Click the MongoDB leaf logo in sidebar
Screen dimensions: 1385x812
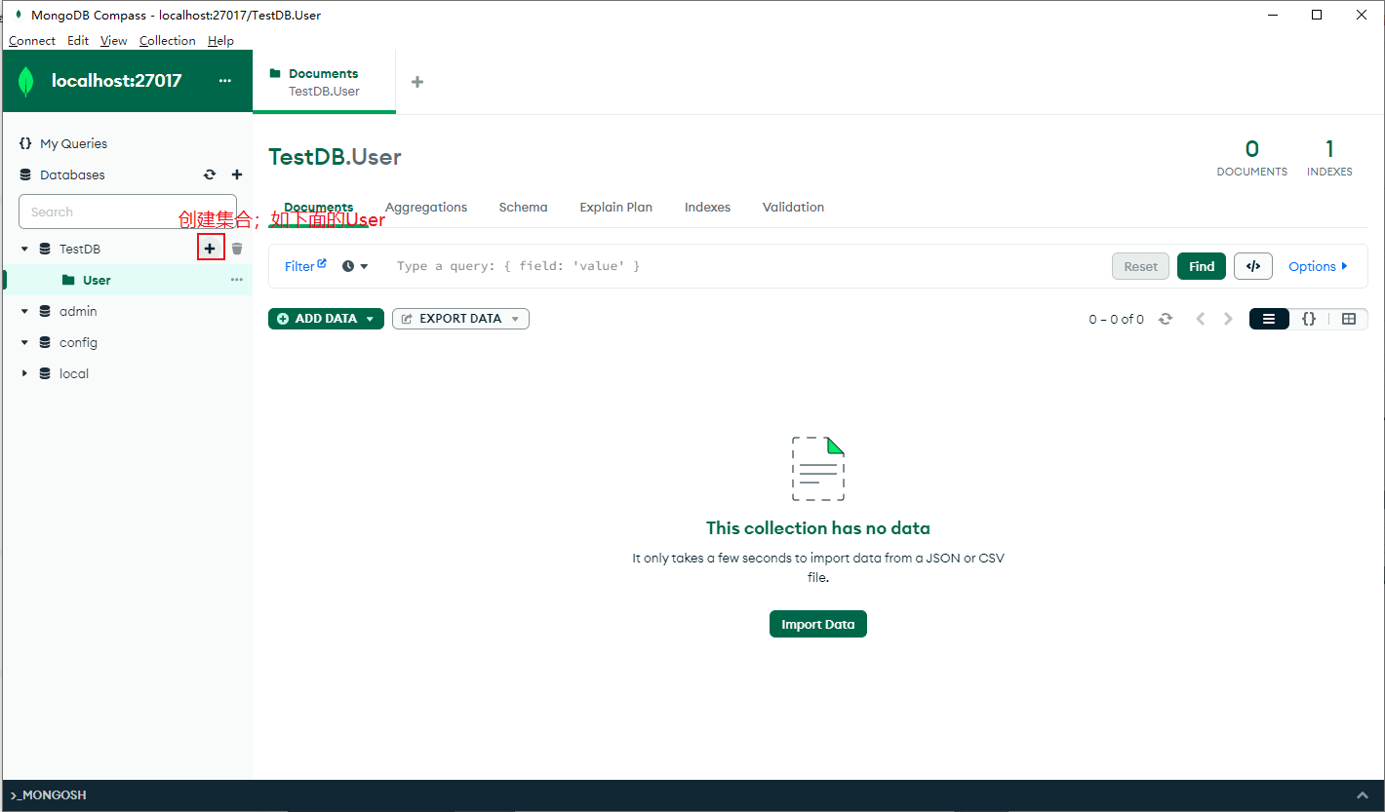(x=26, y=82)
